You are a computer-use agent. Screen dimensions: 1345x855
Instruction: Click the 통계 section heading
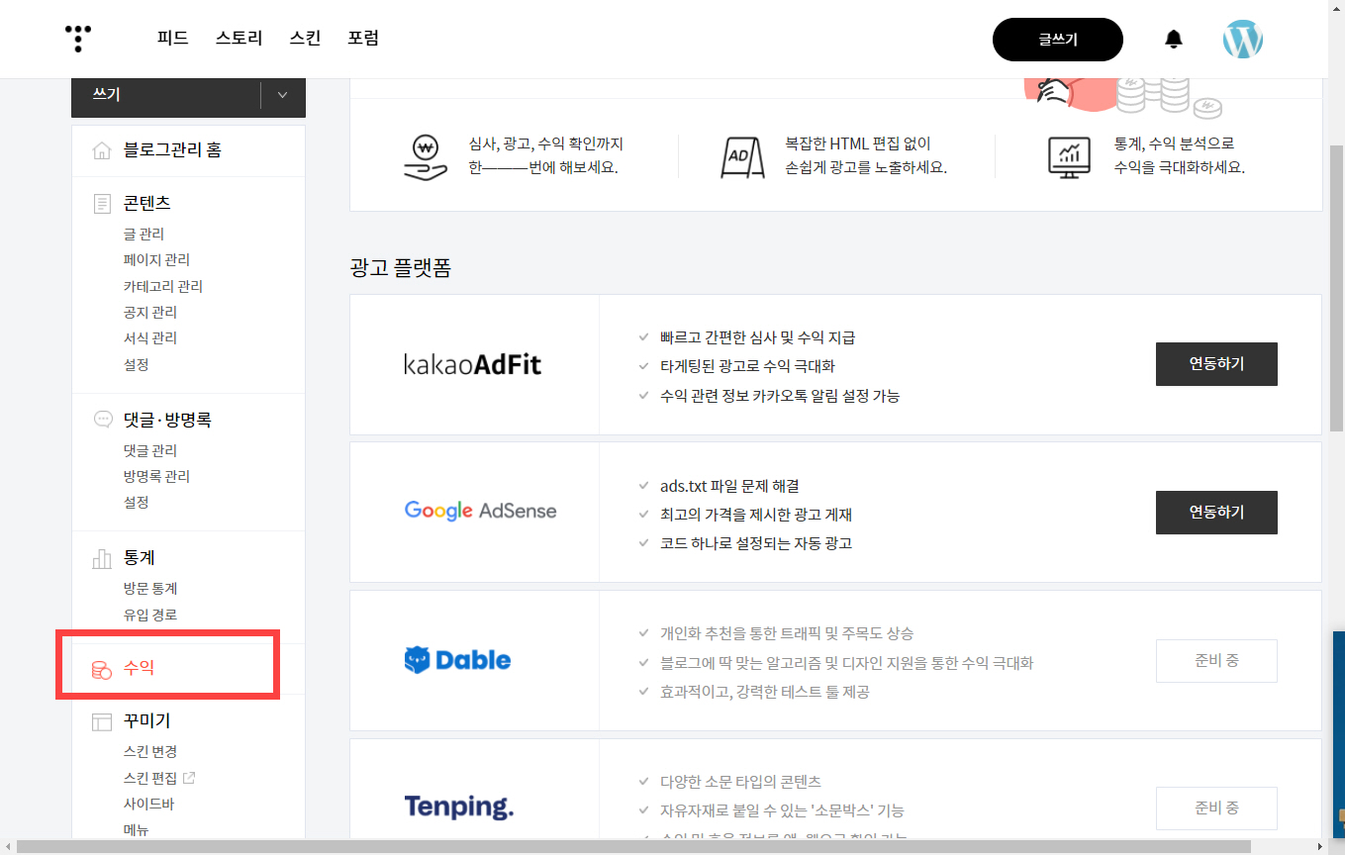[x=139, y=558]
